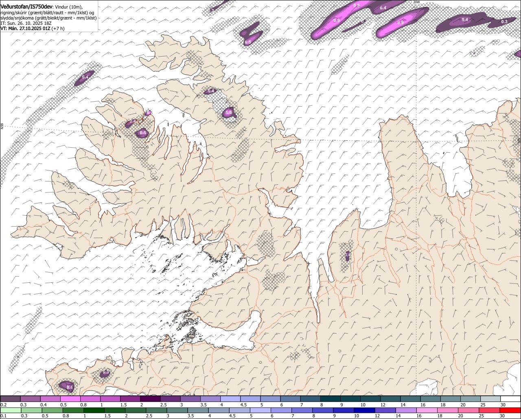
Task: Click the dusky mauve legend swatch labeled 0.2
Action: coord(10,399)
